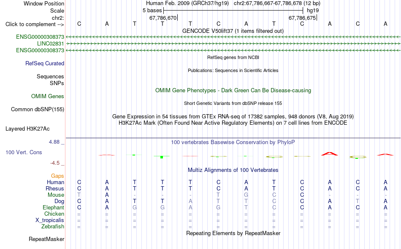Click the SNPs track label
The height and width of the screenshot is (249, 401).
click(57, 83)
